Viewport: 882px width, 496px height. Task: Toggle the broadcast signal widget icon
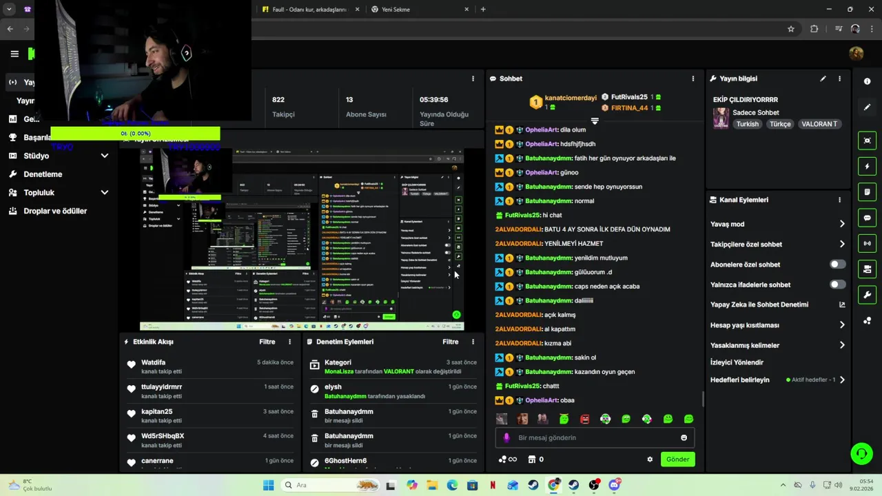click(x=867, y=243)
